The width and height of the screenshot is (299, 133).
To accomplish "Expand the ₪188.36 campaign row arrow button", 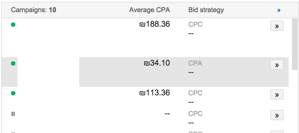I will (x=277, y=26).
